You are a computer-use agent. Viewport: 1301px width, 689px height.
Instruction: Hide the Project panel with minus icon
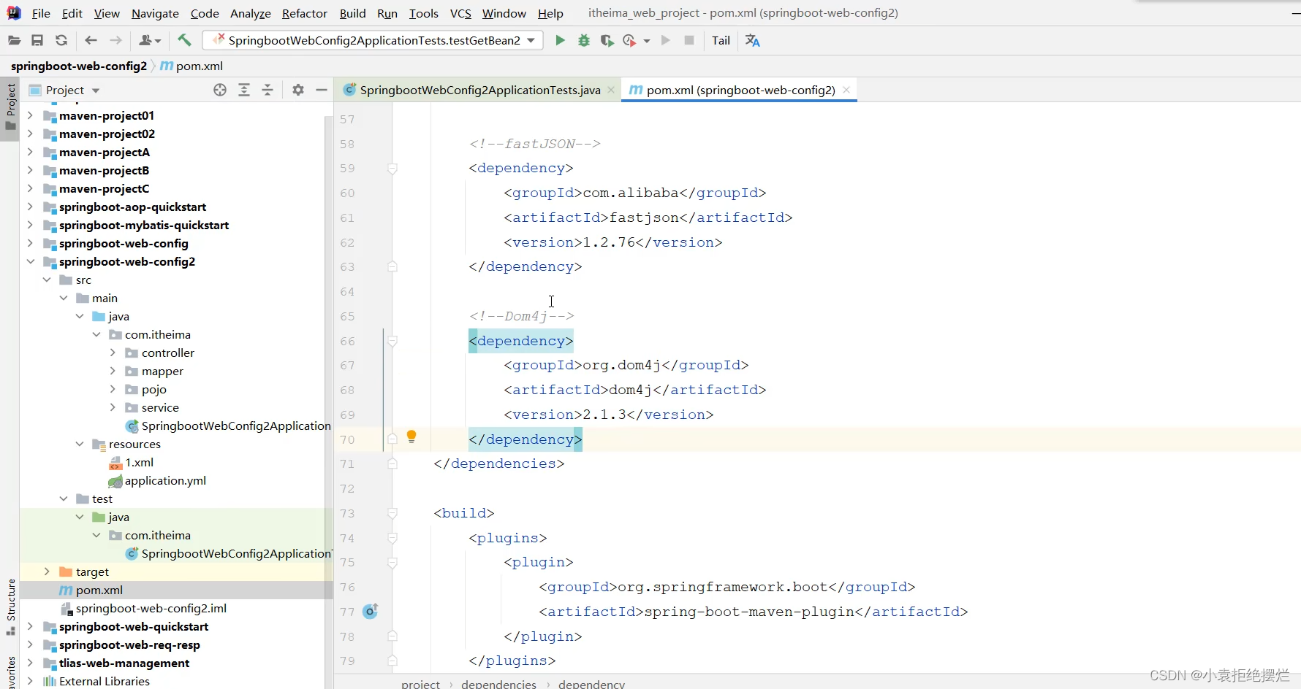pos(322,90)
